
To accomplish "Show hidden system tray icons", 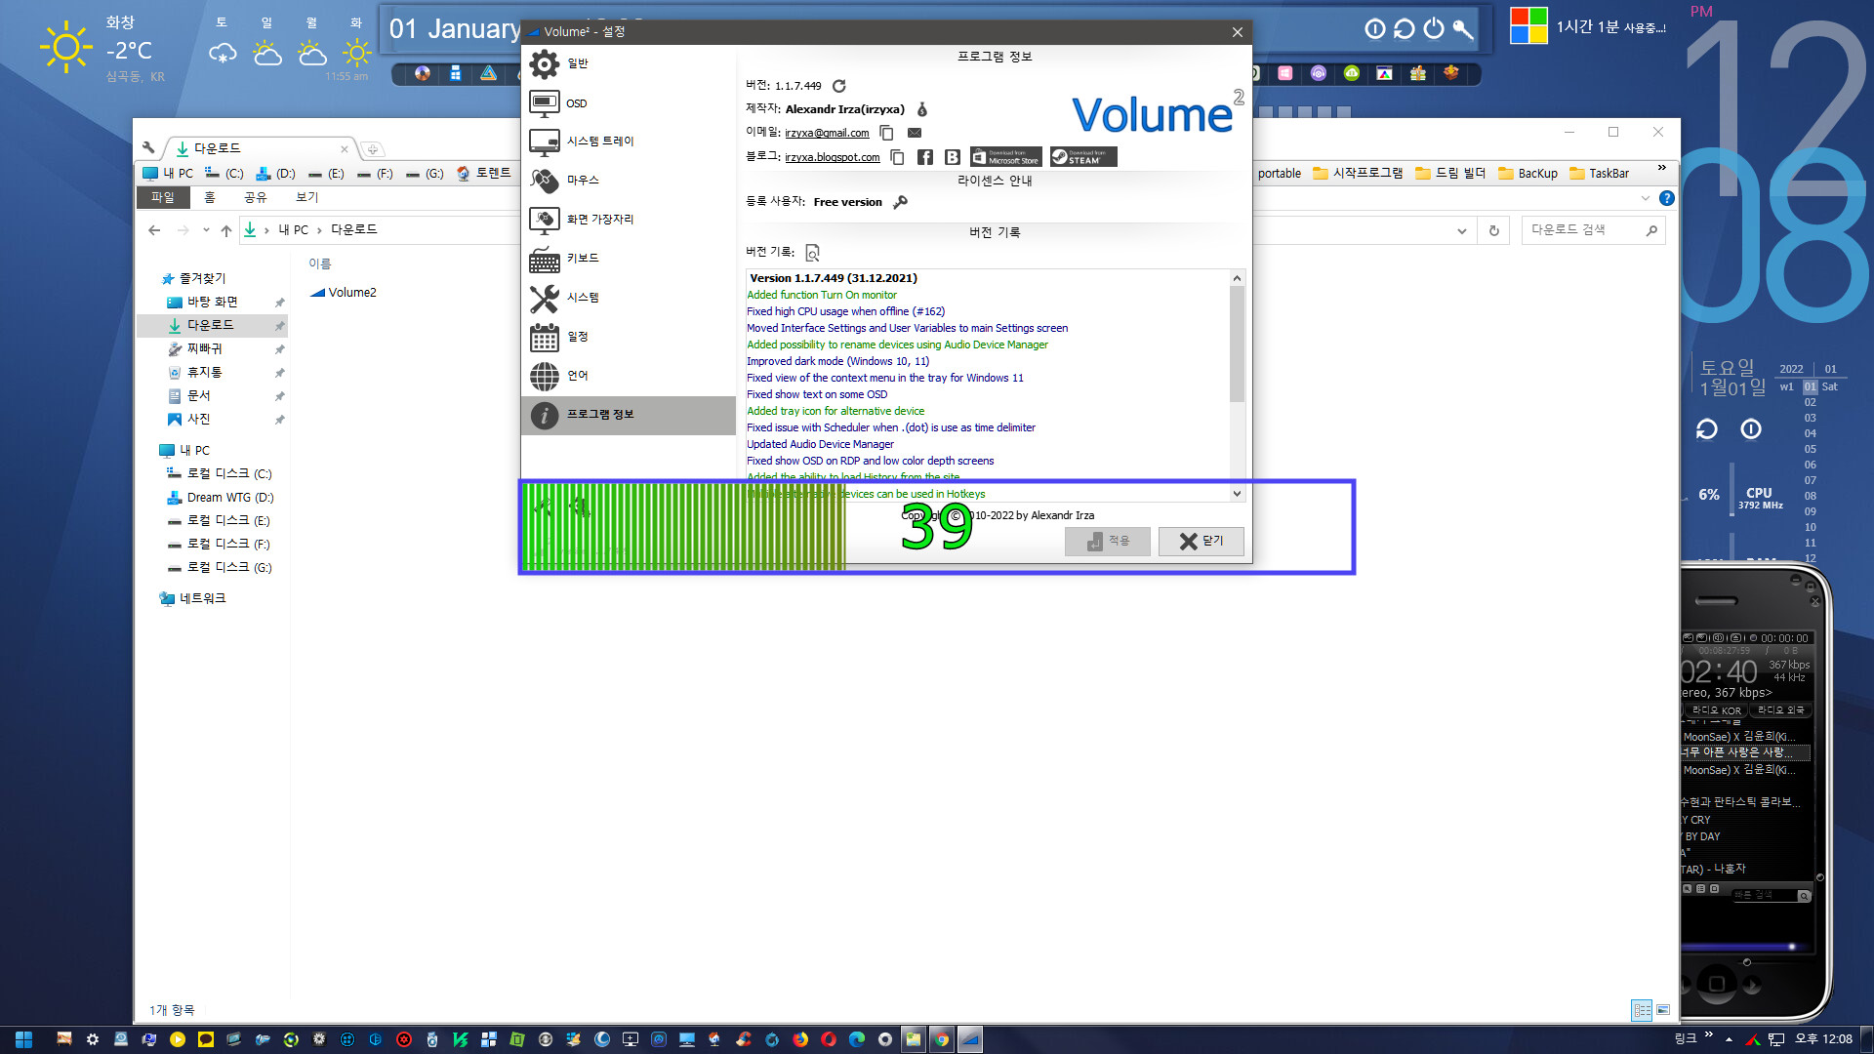I will [1729, 1039].
